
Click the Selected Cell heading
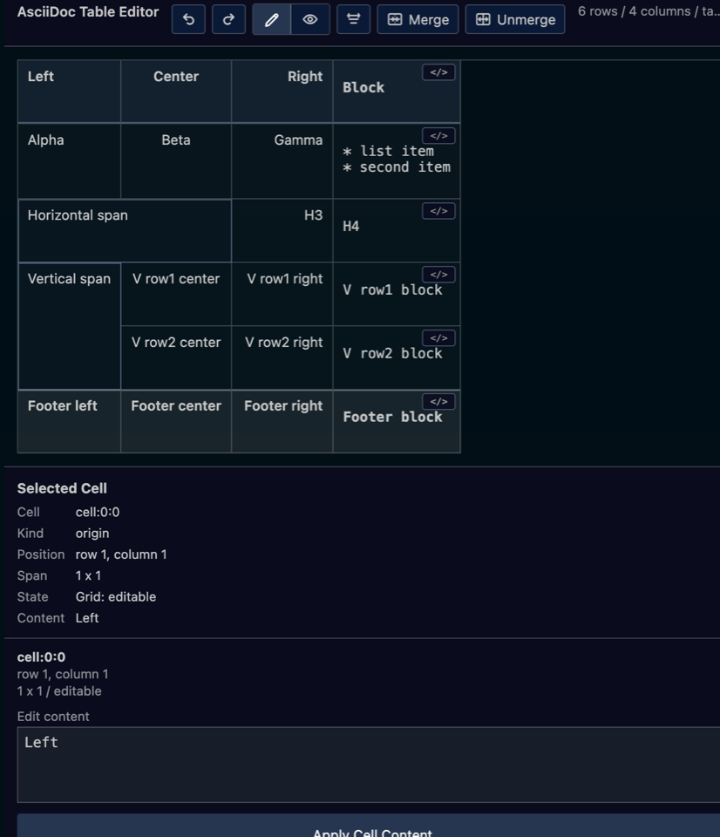click(x=62, y=488)
